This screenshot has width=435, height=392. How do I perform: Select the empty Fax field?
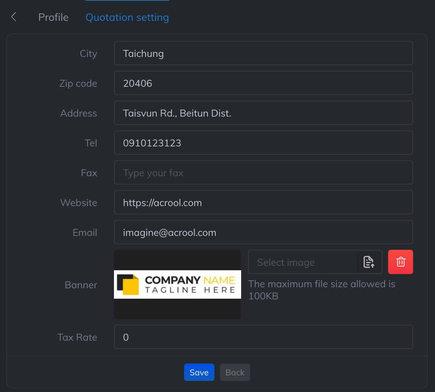coord(263,172)
